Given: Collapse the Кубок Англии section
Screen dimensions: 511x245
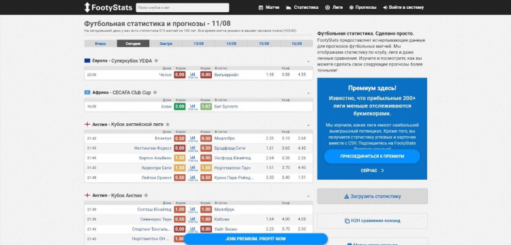Looking at the screenshot, I should (308, 196).
